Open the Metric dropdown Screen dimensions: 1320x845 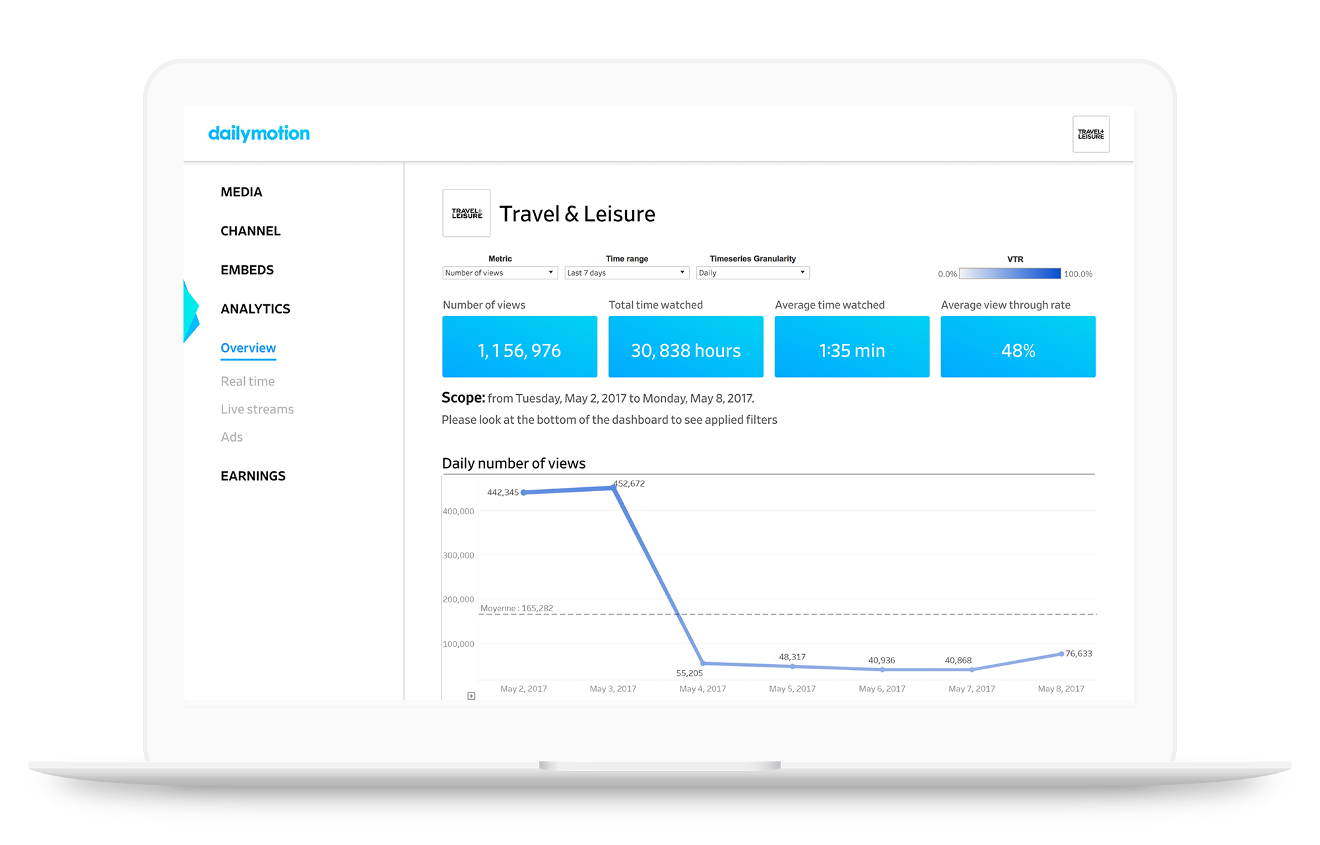(500, 273)
